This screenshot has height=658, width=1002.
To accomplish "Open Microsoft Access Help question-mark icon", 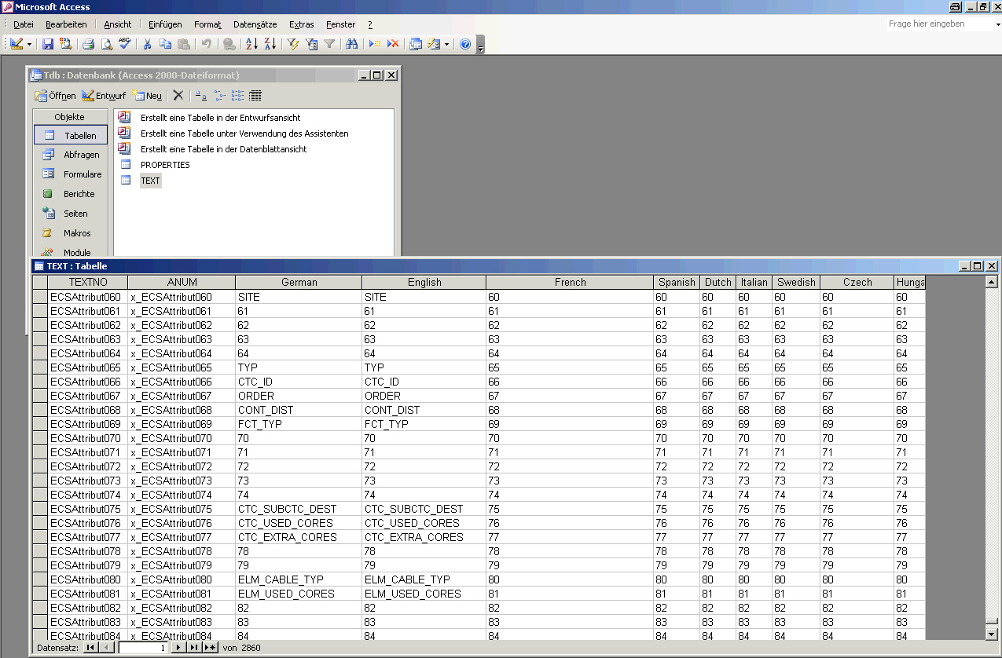I will 465,44.
